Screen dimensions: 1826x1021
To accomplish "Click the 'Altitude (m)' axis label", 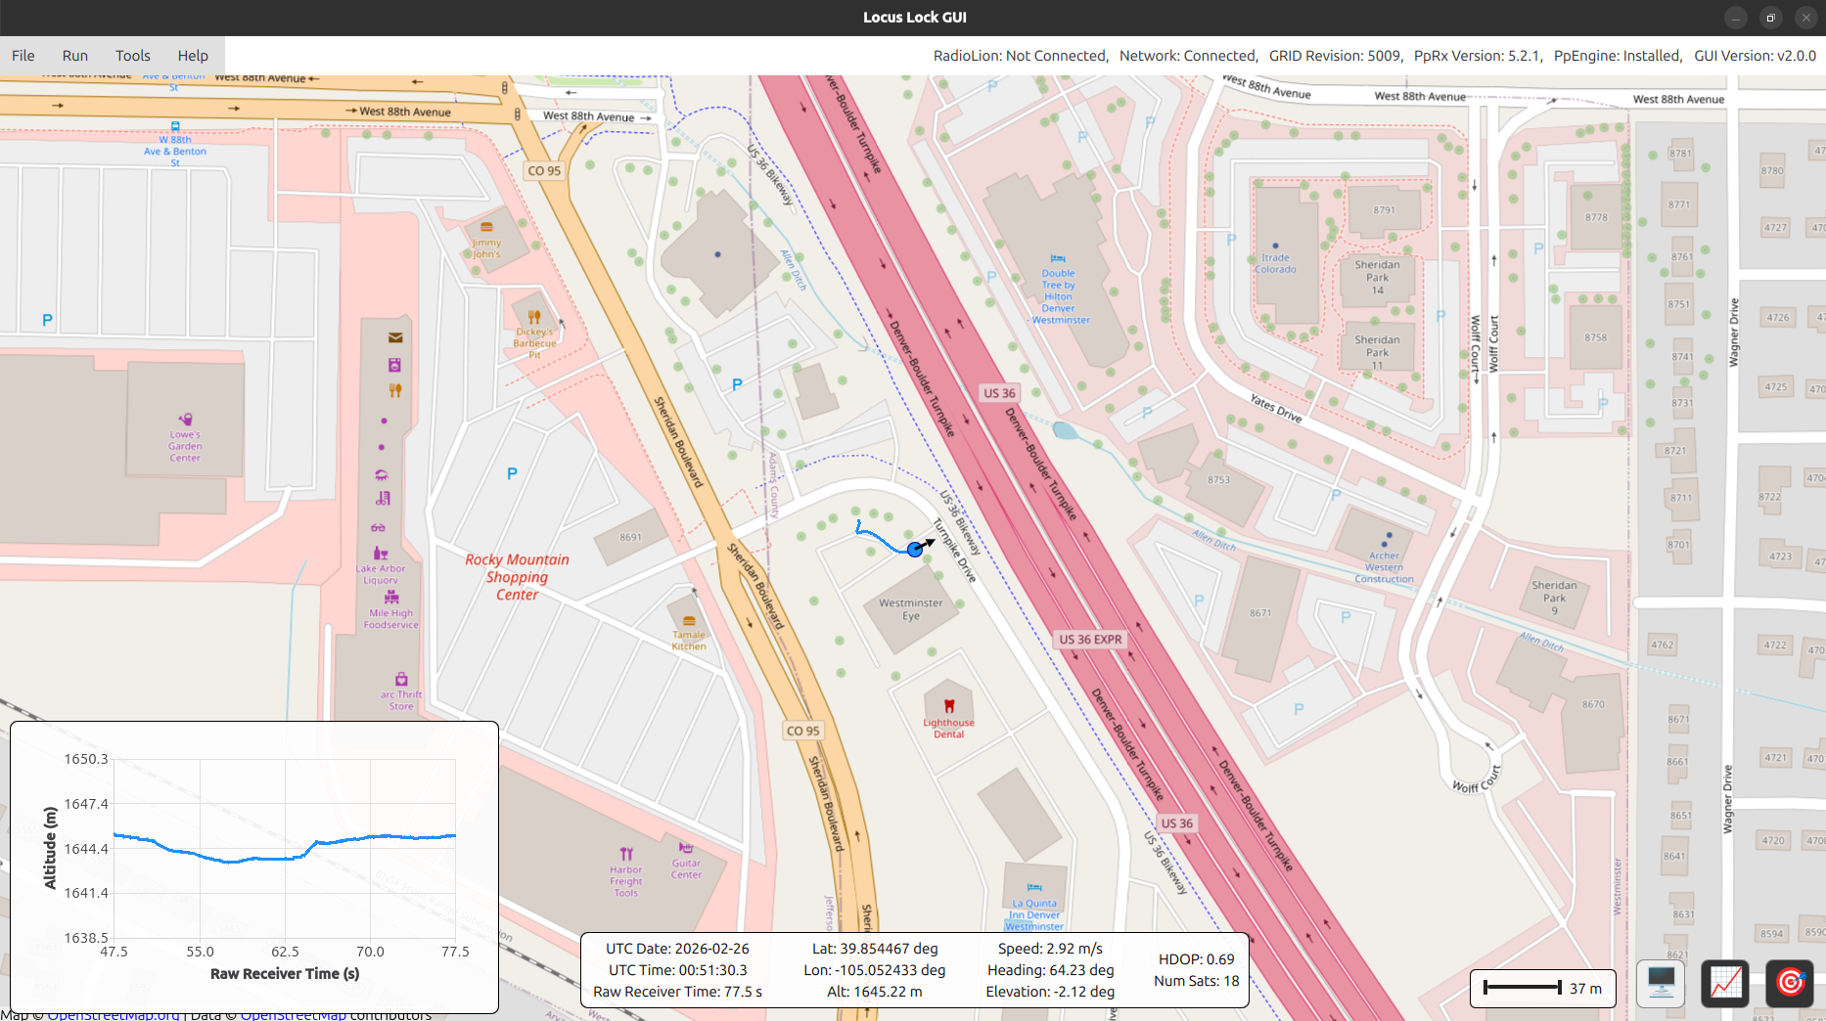I will (50, 848).
